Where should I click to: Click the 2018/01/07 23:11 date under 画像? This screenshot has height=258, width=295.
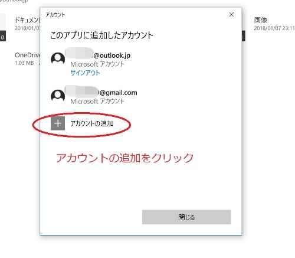[274, 28]
